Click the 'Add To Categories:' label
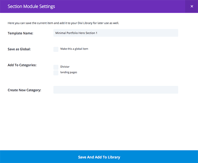This screenshot has height=163, width=198. pyautogui.click(x=22, y=65)
